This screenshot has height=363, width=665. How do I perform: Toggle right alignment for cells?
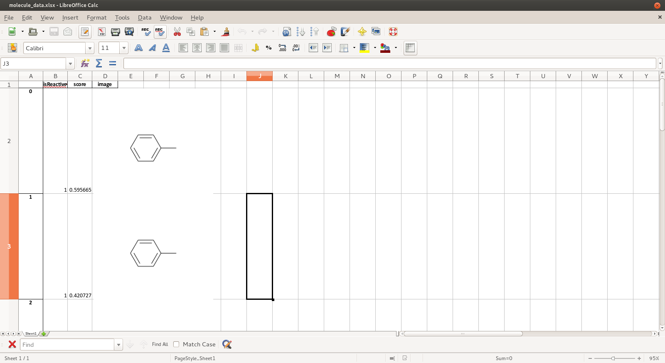[x=211, y=48]
